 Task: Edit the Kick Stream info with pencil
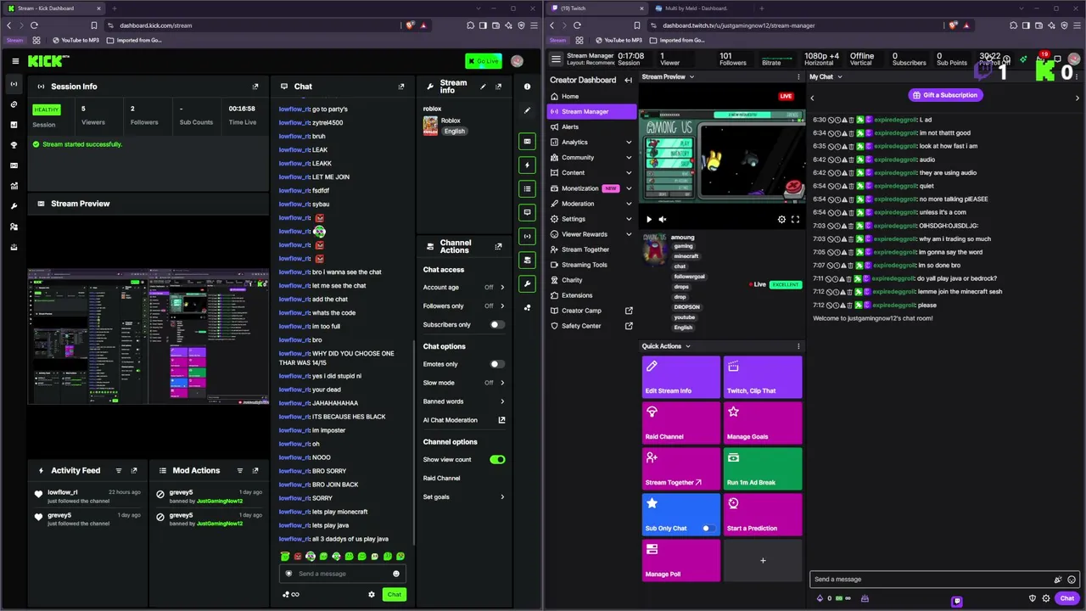pos(483,87)
